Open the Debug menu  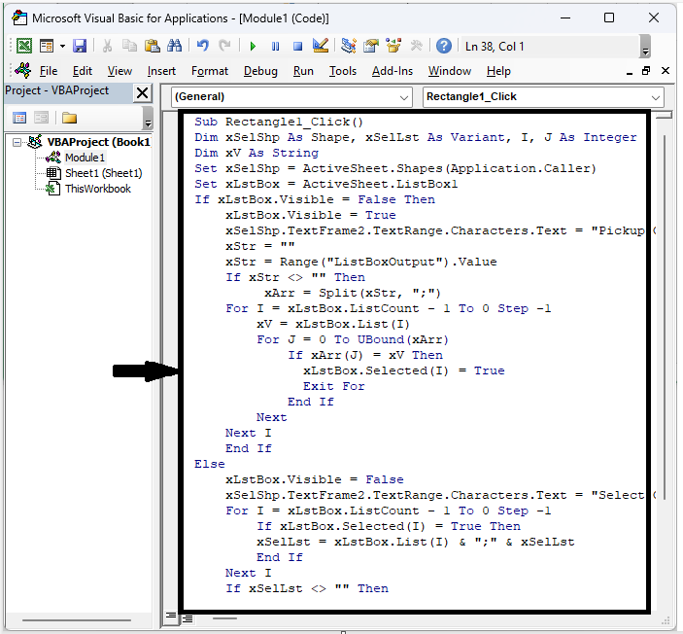260,71
